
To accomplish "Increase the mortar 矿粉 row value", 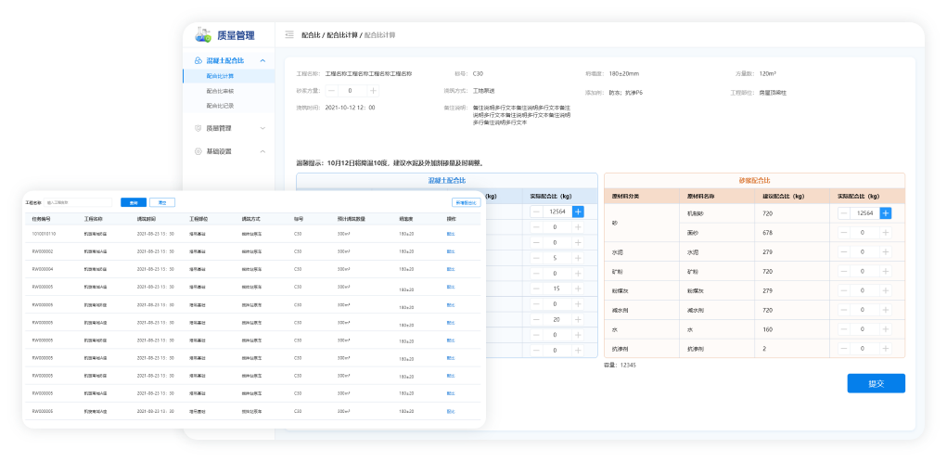I will tap(886, 271).
